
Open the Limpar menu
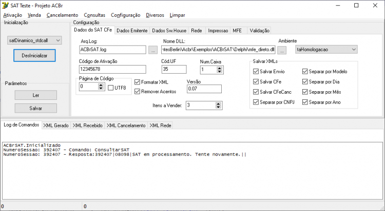(x=177, y=15)
